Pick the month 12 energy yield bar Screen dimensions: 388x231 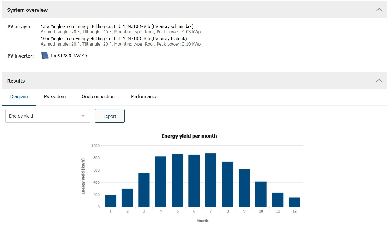coord(294,202)
